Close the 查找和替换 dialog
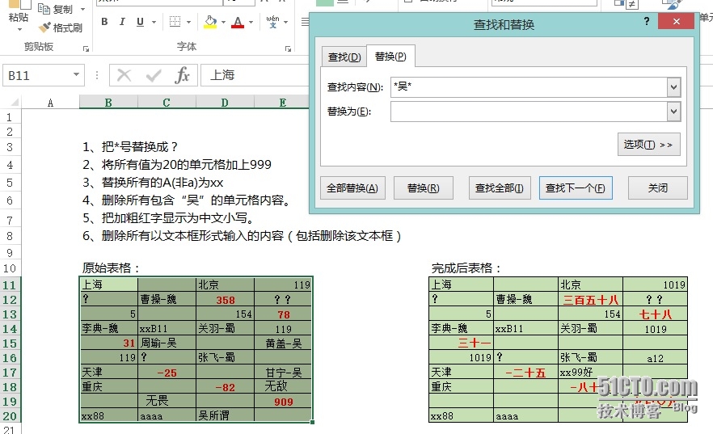 (676, 21)
